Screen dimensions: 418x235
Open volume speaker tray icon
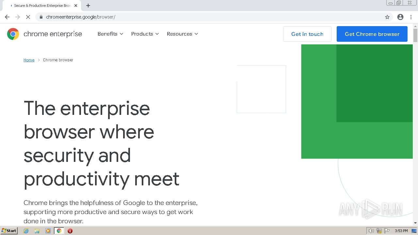click(x=371, y=231)
